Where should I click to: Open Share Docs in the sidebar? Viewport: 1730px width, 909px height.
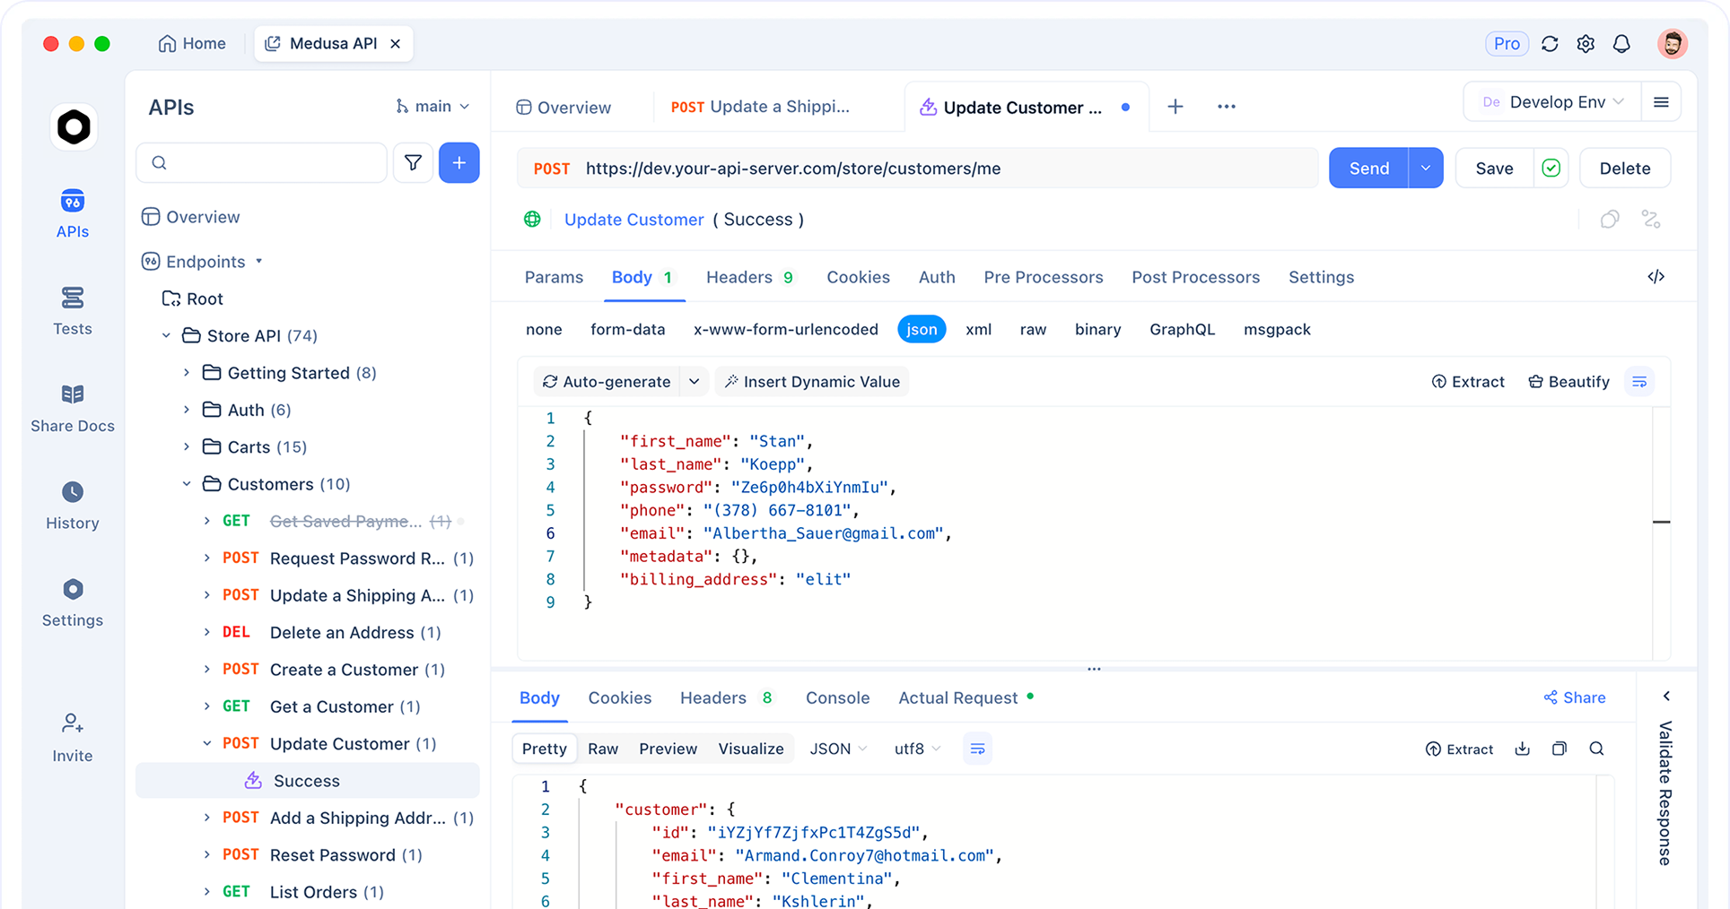[73, 408]
